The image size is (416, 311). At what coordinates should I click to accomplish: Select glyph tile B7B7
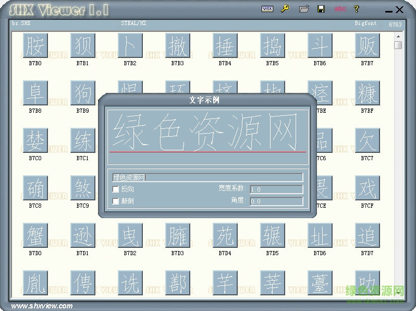[368, 45]
